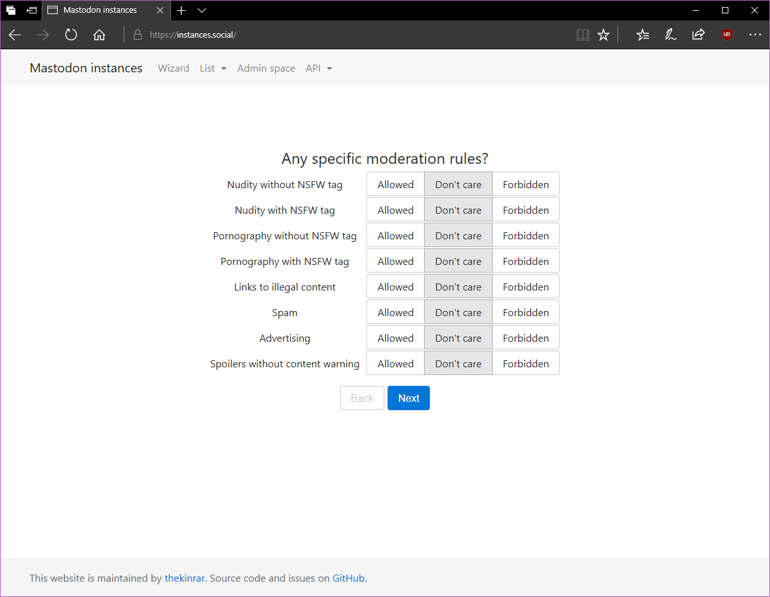This screenshot has height=597, width=770.
Task: Open tabs you've set aside icon
Action: tap(11, 10)
